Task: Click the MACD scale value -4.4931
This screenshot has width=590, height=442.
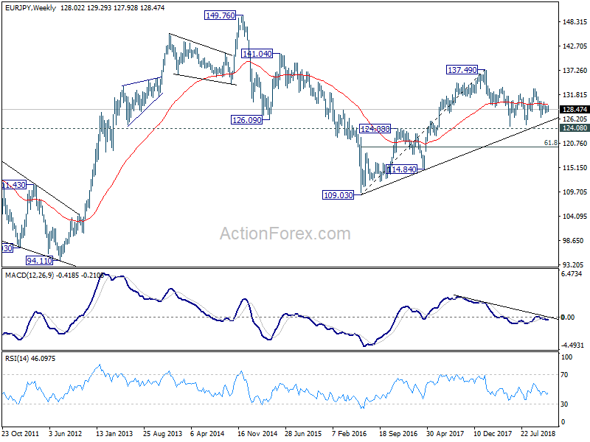Action: point(572,345)
